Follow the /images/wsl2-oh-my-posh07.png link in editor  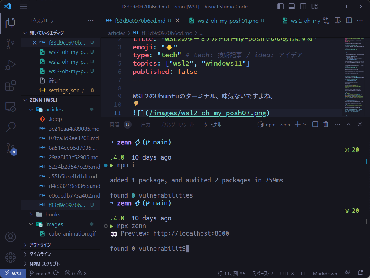point(207,113)
